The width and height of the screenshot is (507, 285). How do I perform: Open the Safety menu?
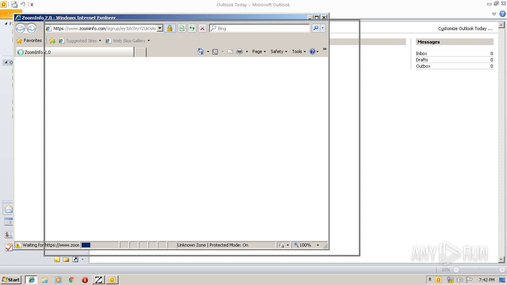(279, 51)
